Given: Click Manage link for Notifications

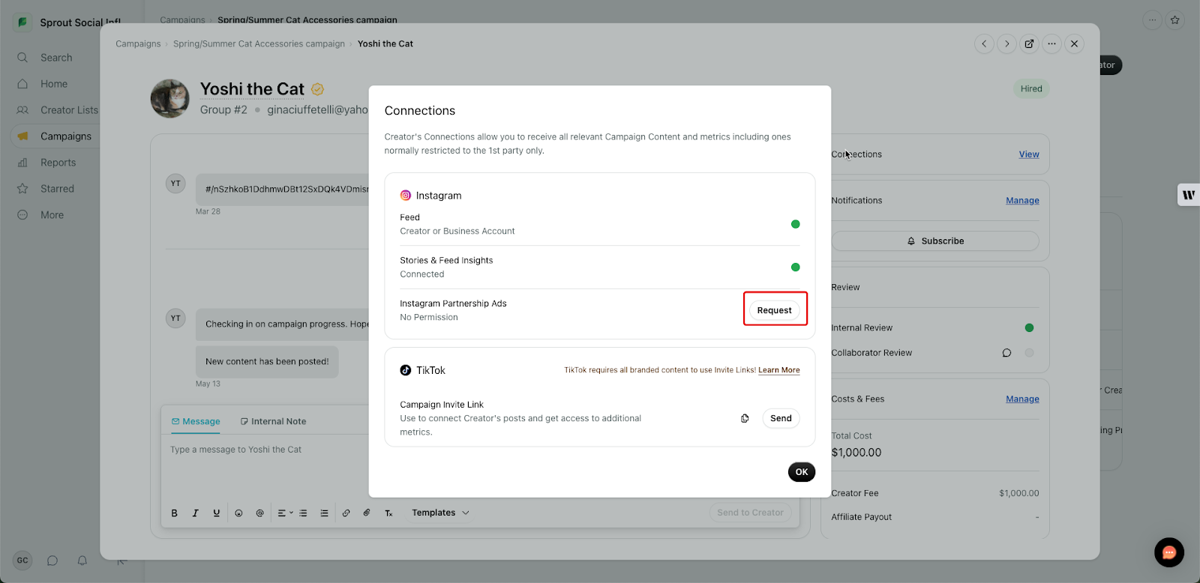Looking at the screenshot, I should click(x=1022, y=200).
